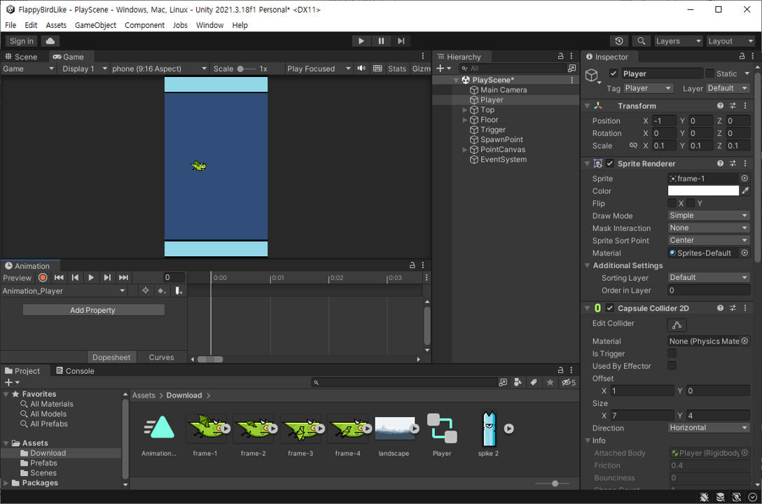Click the Edit Collider button icon
Viewport: 762px width, 504px height.
click(677, 325)
